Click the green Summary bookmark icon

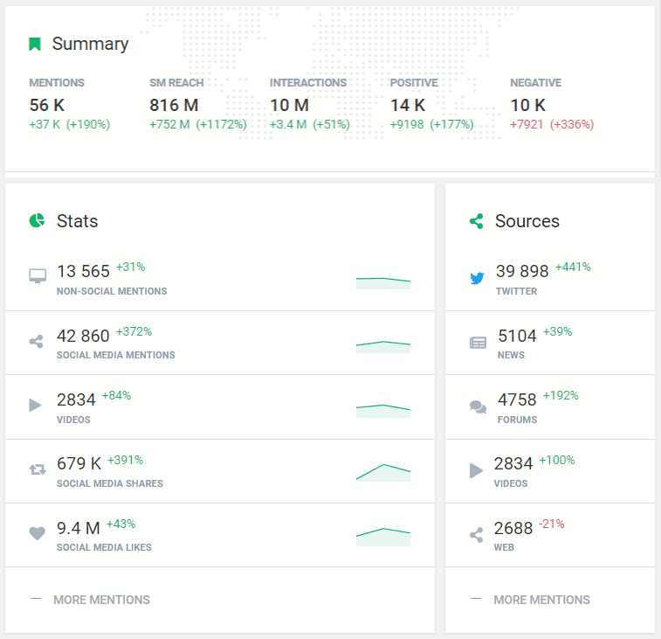pos(35,44)
